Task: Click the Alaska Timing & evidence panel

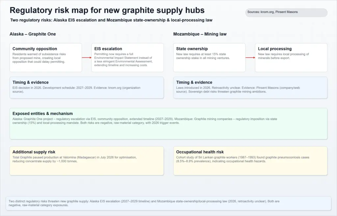Action: (x=87, y=88)
